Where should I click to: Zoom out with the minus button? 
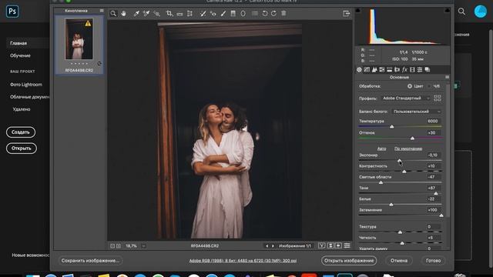(x=112, y=246)
